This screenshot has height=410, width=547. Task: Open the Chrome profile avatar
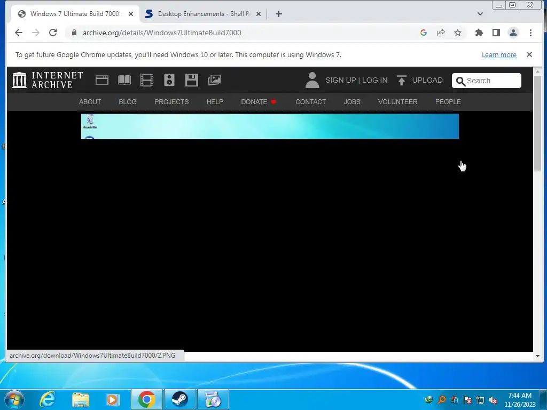513,33
